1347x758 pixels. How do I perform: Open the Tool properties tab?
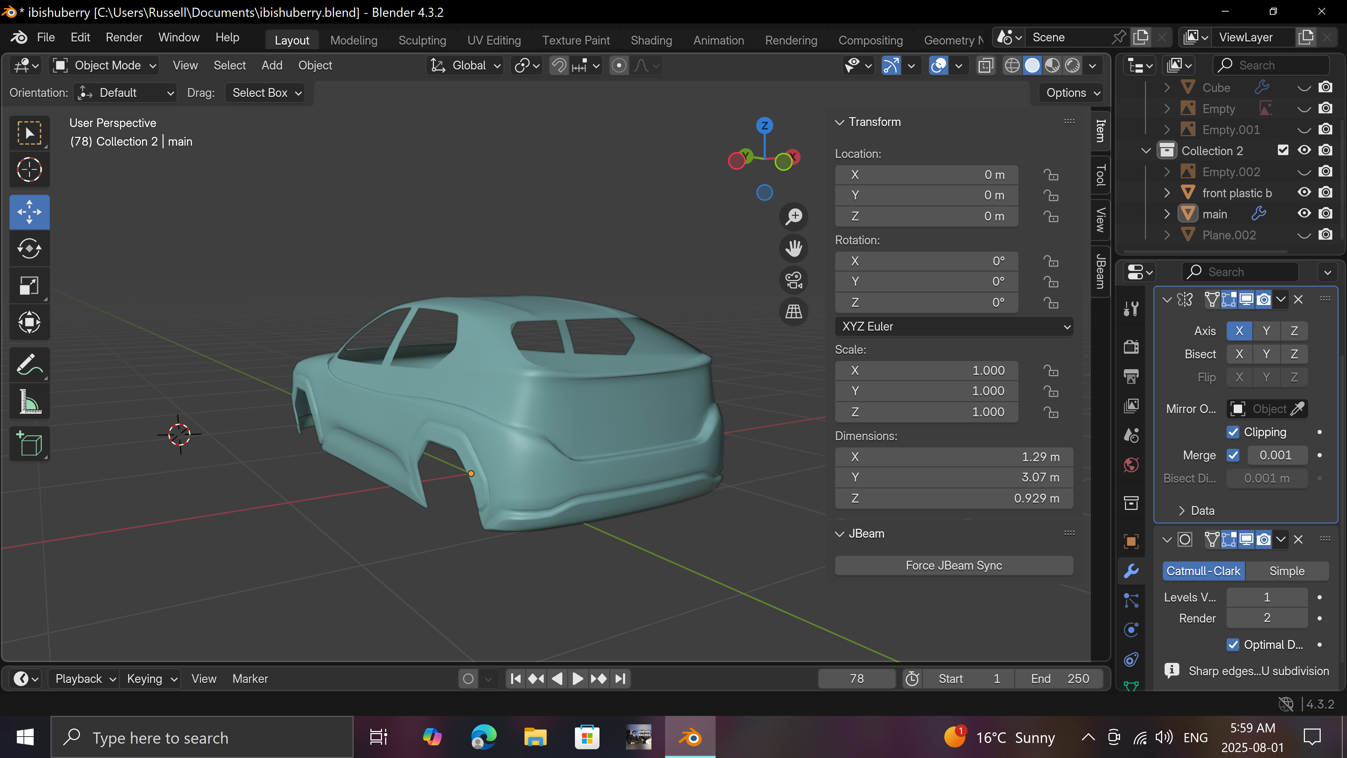pyautogui.click(x=1131, y=309)
